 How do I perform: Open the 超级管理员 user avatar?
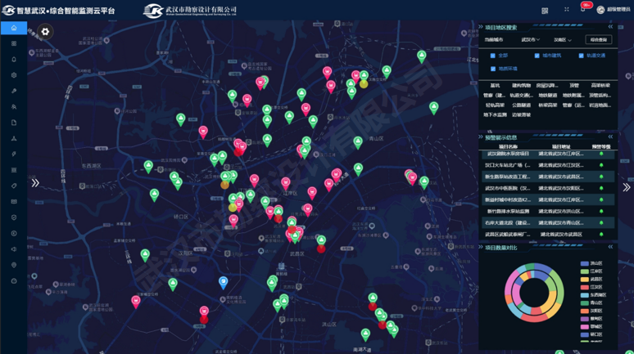point(600,10)
